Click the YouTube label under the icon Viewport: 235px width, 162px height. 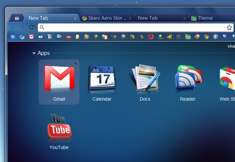(x=59, y=147)
